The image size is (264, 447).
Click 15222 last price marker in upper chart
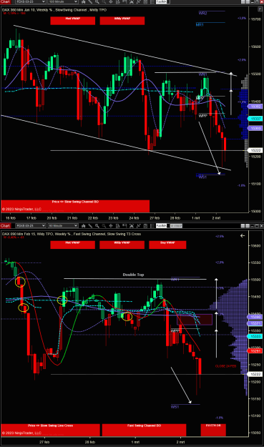point(255,150)
